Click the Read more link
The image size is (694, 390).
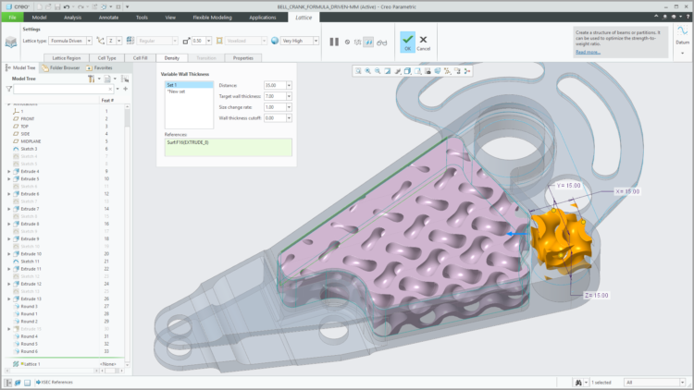click(x=588, y=52)
